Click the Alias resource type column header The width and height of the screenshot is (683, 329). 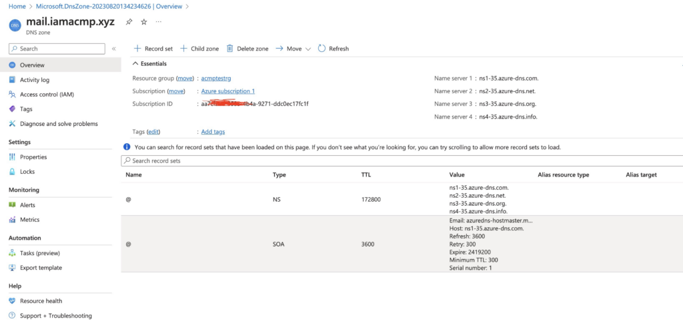[564, 175]
